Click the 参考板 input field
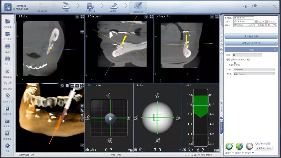Screen dimensions: 281x158 (243, 18)
